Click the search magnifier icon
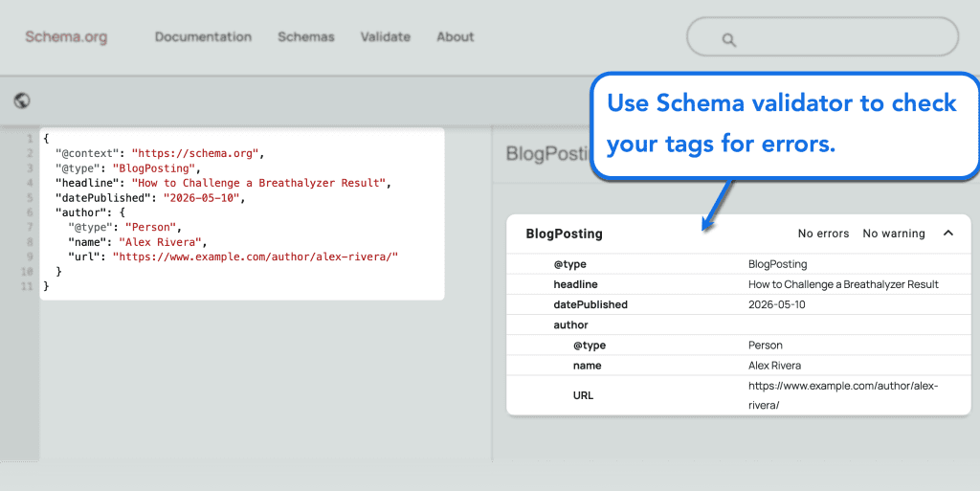The width and height of the screenshot is (980, 491). [x=728, y=40]
